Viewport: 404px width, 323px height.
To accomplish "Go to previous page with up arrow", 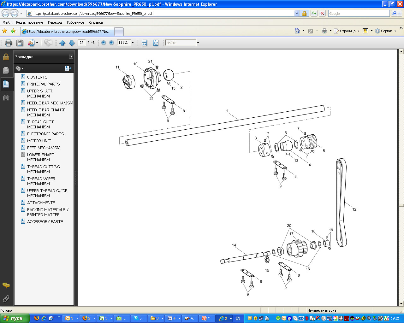I will point(62,43).
